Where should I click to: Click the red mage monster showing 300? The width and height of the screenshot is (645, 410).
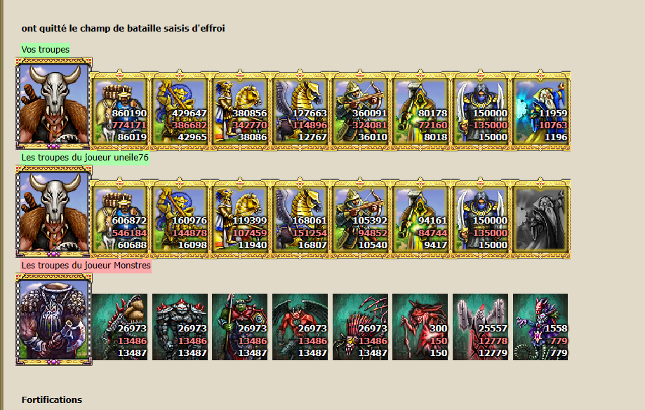pos(420,327)
